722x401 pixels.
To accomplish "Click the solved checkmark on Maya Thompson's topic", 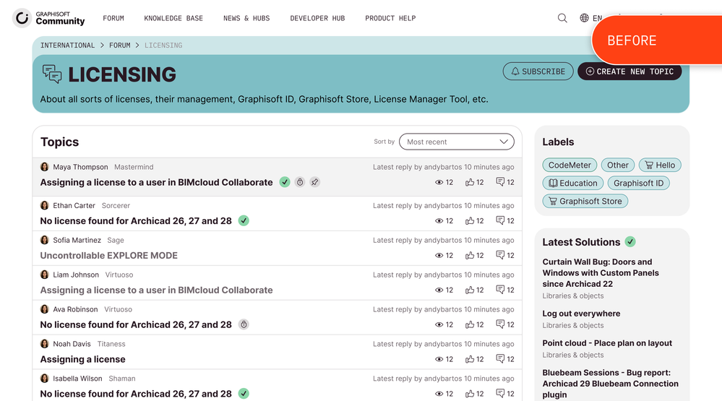I will click(285, 182).
